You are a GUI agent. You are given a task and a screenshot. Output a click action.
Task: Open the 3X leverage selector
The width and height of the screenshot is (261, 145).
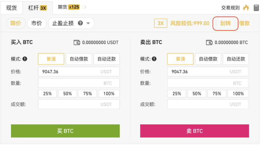click(x=161, y=23)
